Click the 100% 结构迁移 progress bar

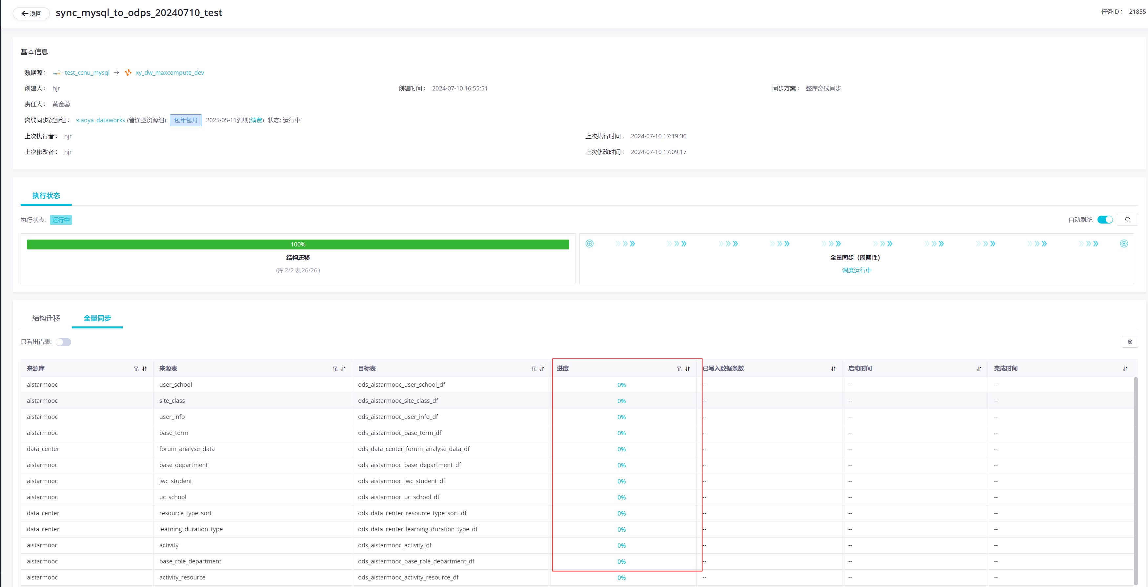pyautogui.click(x=298, y=245)
